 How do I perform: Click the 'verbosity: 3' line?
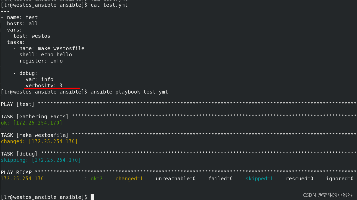pyautogui.click(x=44, y=86)
